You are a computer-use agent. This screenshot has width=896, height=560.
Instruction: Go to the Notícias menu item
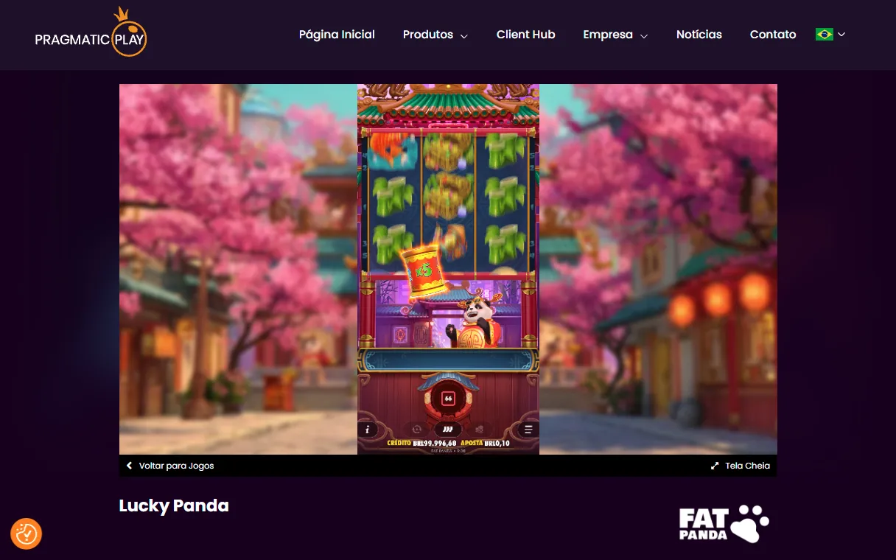pos(699,35)
